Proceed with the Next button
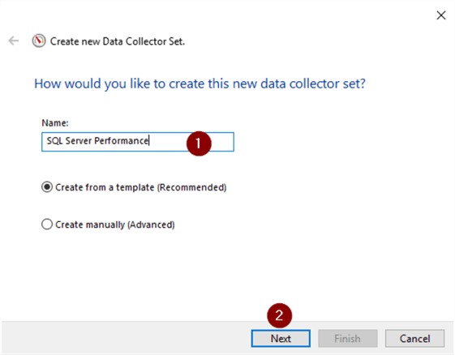Viewport: 455px width, 355px height. point(281,338)
